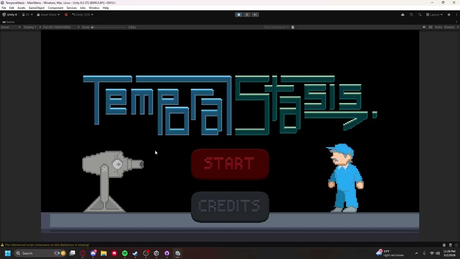The image size is (460, 259).
Task: Open the Help menu
Action: click(106, 8)
